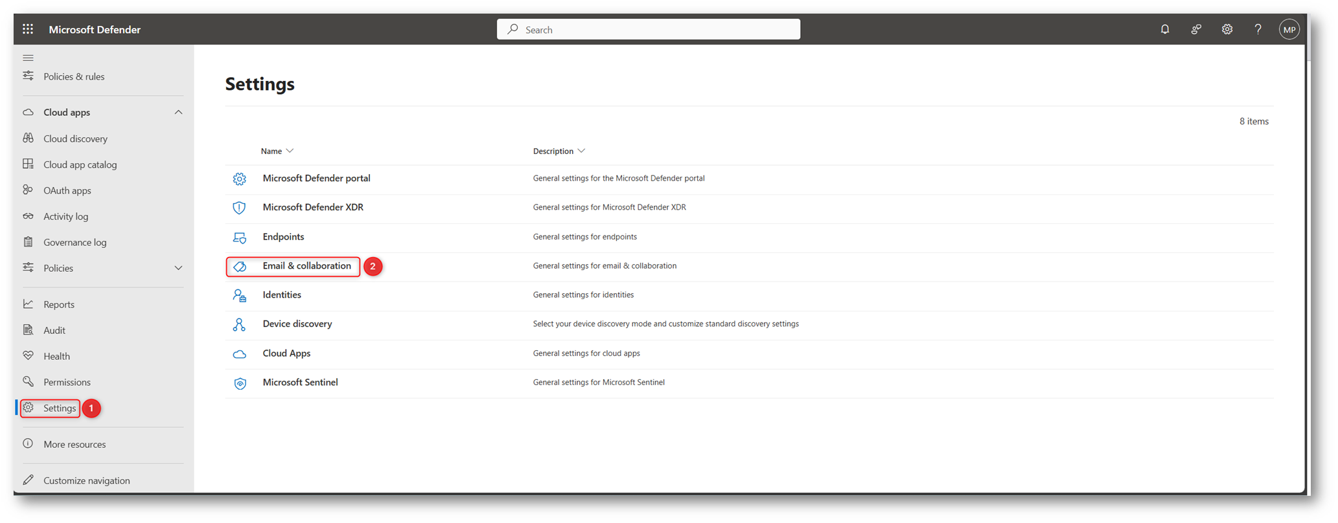Open the Description column sort dropdown
Viewport: 1338px width, 523px height.
581,151
